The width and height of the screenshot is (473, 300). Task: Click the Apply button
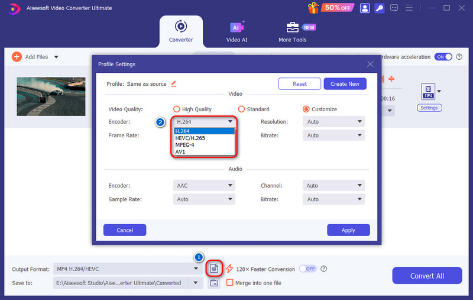(348, 230)
